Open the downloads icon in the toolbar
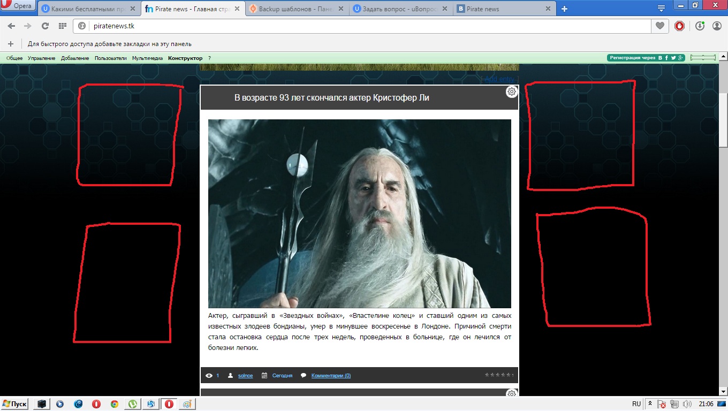The height and width of the screenshot is (411, 728). pos(700,26)
